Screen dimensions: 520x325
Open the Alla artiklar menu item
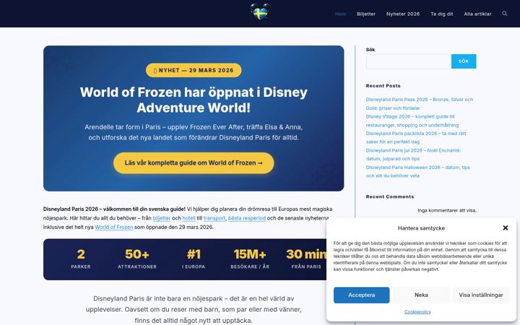[477, 14]
